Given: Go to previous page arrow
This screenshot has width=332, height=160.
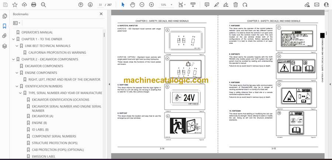Looking at the screenshot, I should (x=81, y=5).
